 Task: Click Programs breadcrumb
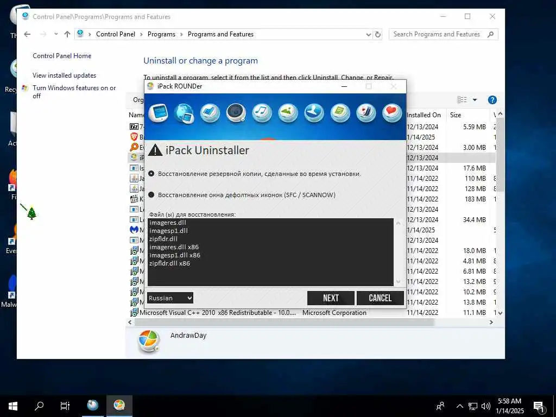(x=161, y=34)
